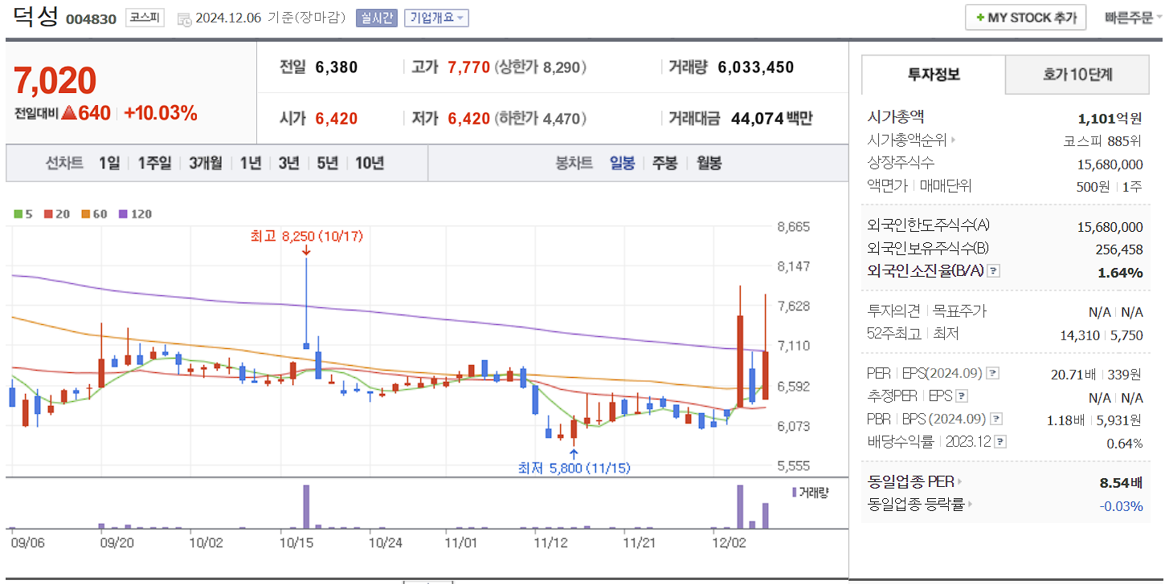The width and height of the screenshot is (1165, 584).
Task: Toggle the 실시간 button
Action: [x=377, y=18]
